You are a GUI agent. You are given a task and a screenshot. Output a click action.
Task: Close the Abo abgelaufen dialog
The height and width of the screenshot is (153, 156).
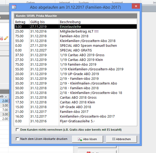tap(136, 6)
